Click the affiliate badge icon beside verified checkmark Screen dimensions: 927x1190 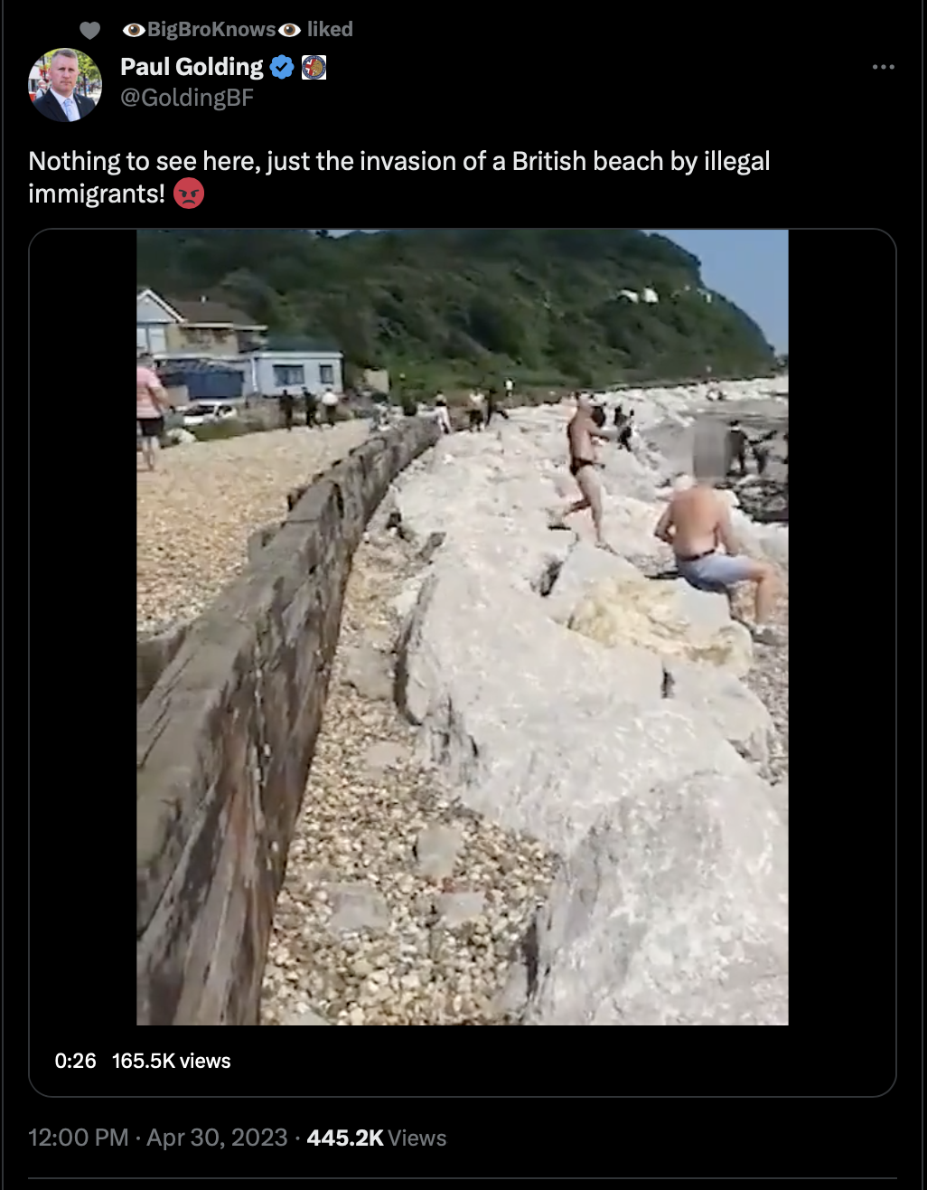click(x=314, y=67)
